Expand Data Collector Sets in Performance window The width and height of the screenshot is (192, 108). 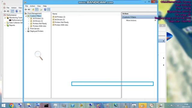(5, 23)
